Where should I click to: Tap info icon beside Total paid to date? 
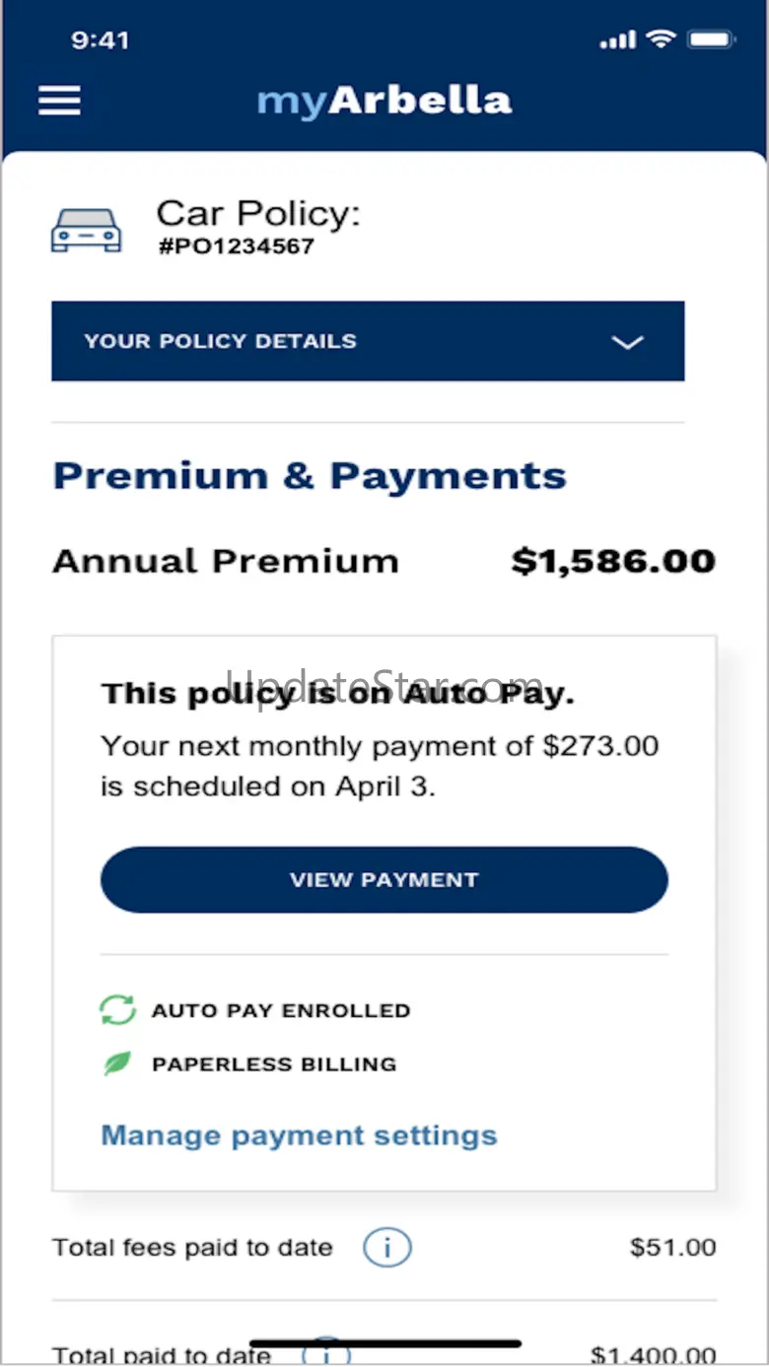[x=326, y=1351]
